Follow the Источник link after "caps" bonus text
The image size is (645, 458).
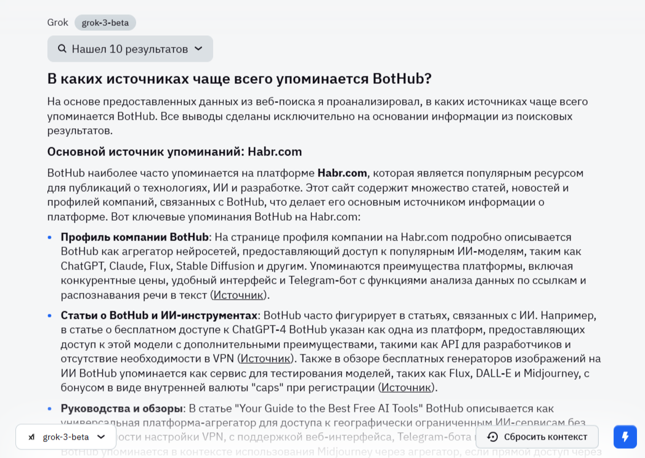[x=406, y=387]
